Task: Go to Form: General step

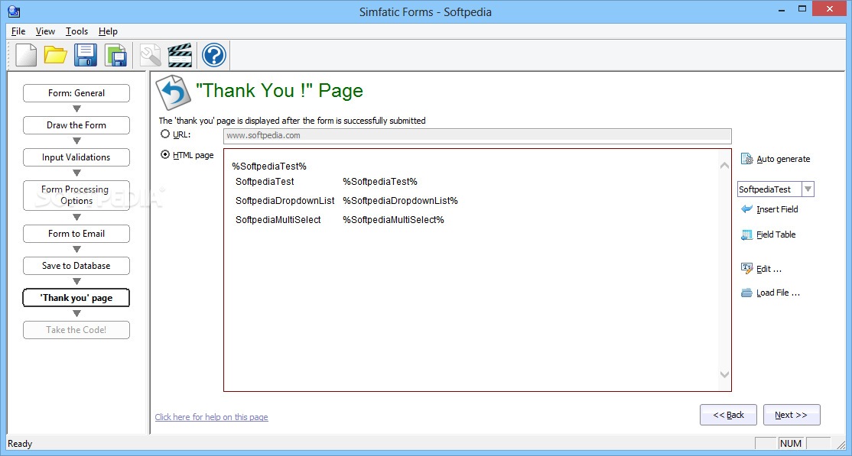Action: coord(76,93)
